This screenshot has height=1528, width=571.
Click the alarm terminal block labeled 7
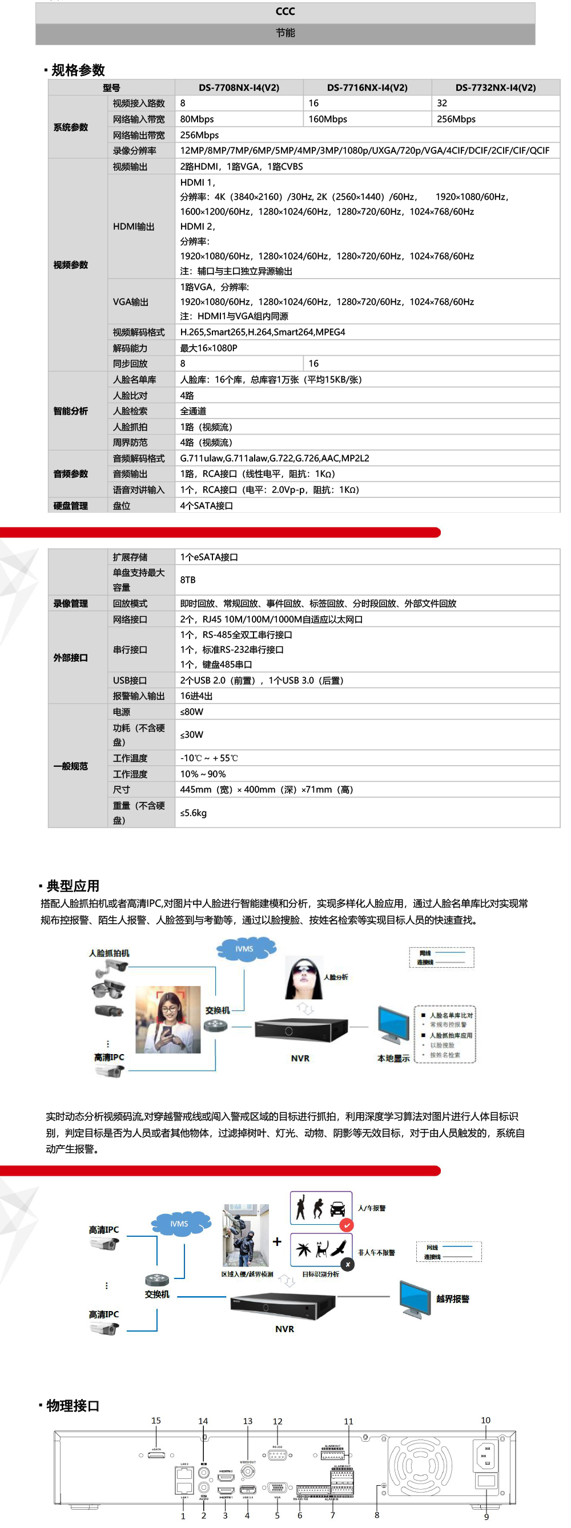click(342, 1481)
